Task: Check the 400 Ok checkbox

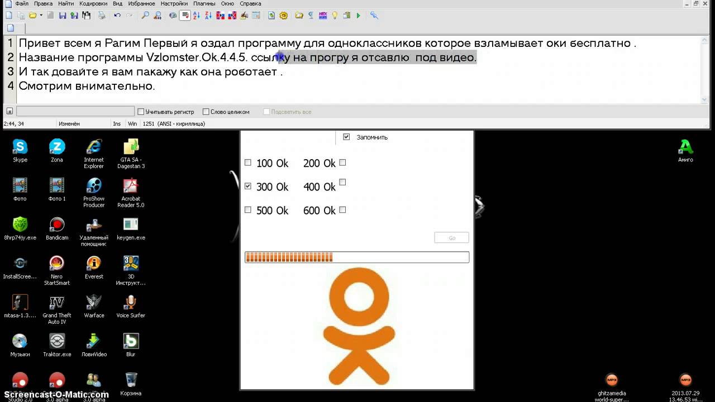Action: 342,182
